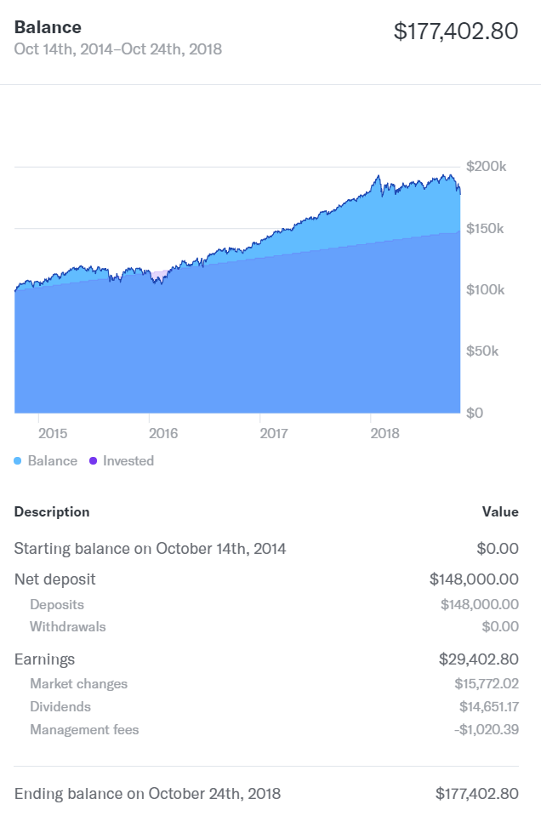Screen dimensions: 541x816
Task: Click the Balance legend label
Action: (53, 460)
